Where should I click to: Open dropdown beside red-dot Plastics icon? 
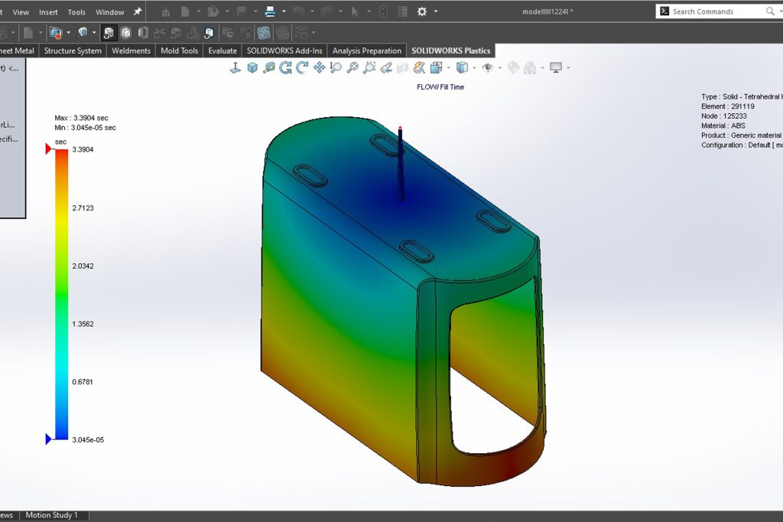click(68, 33)
